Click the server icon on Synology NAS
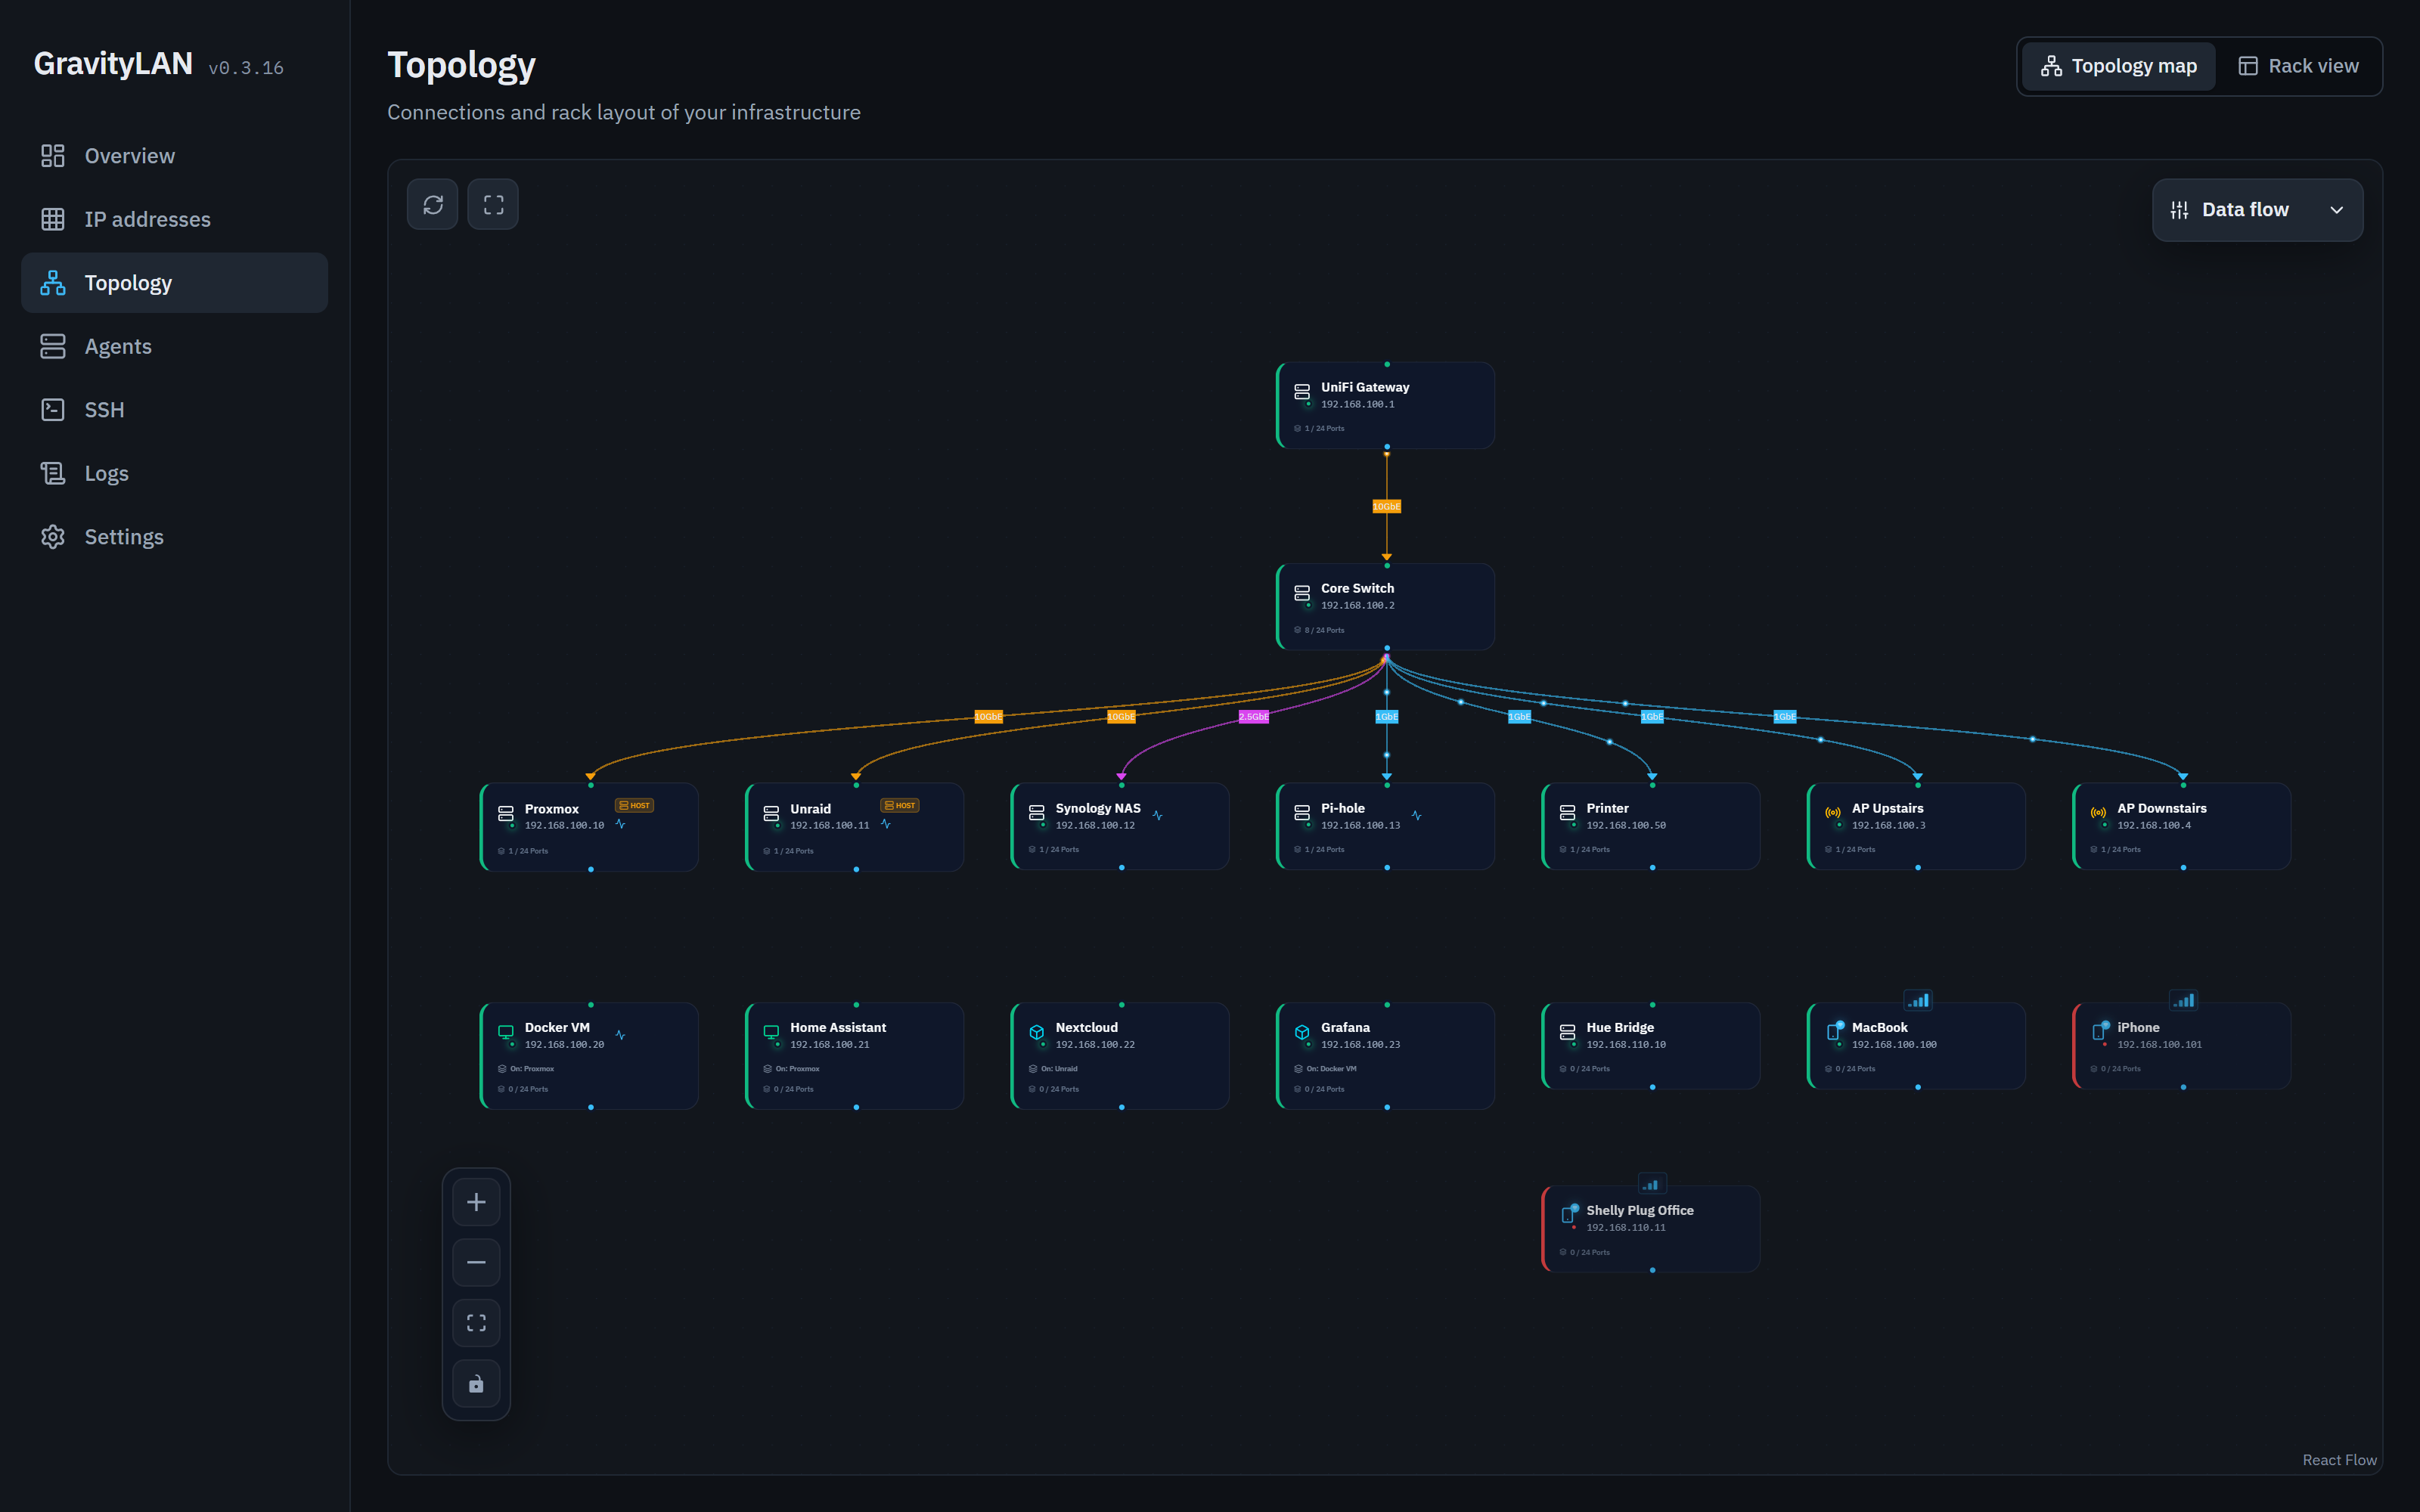2420x1512 pixels. click(x=1037, y=813)
